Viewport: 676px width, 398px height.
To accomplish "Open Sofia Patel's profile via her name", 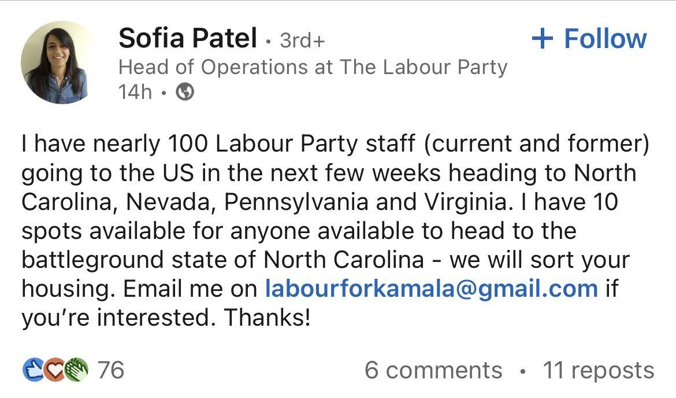I will (187, 39).
